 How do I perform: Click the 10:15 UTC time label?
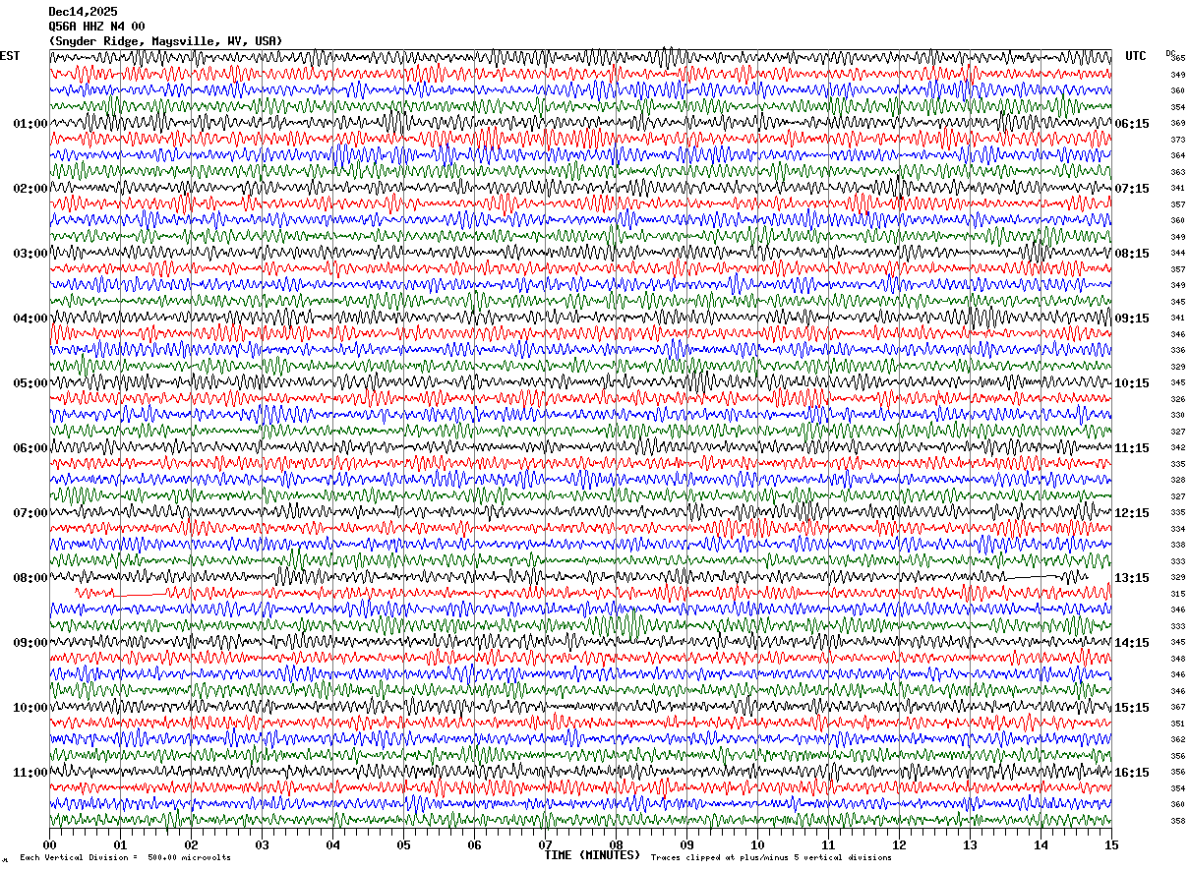pos(1131,383)
